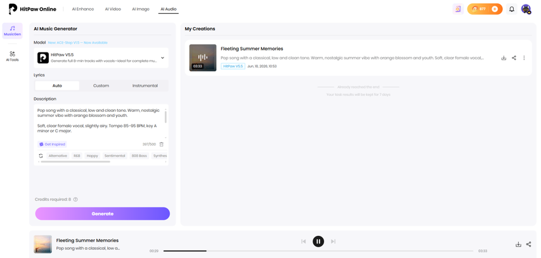Select the AI Audio tab
Viewport: 541px width, 258px height.
[x=168, y=9]
